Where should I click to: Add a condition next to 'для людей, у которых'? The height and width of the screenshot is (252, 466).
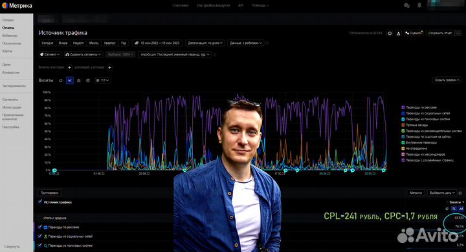[109, 67]
